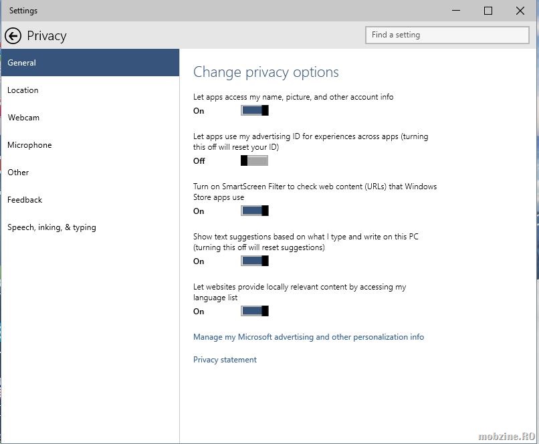
Task: Close the Settings window
Action: click(520, 11)
